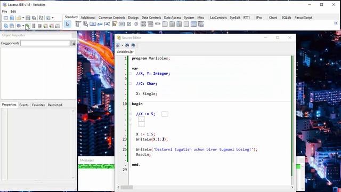Pick TActionList component from palette
The height and width of the screenshot is (192, 341).
point(201,24)
